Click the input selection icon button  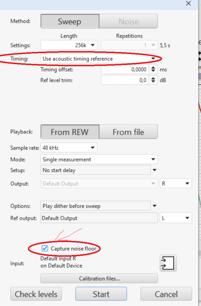pos(168,263)
